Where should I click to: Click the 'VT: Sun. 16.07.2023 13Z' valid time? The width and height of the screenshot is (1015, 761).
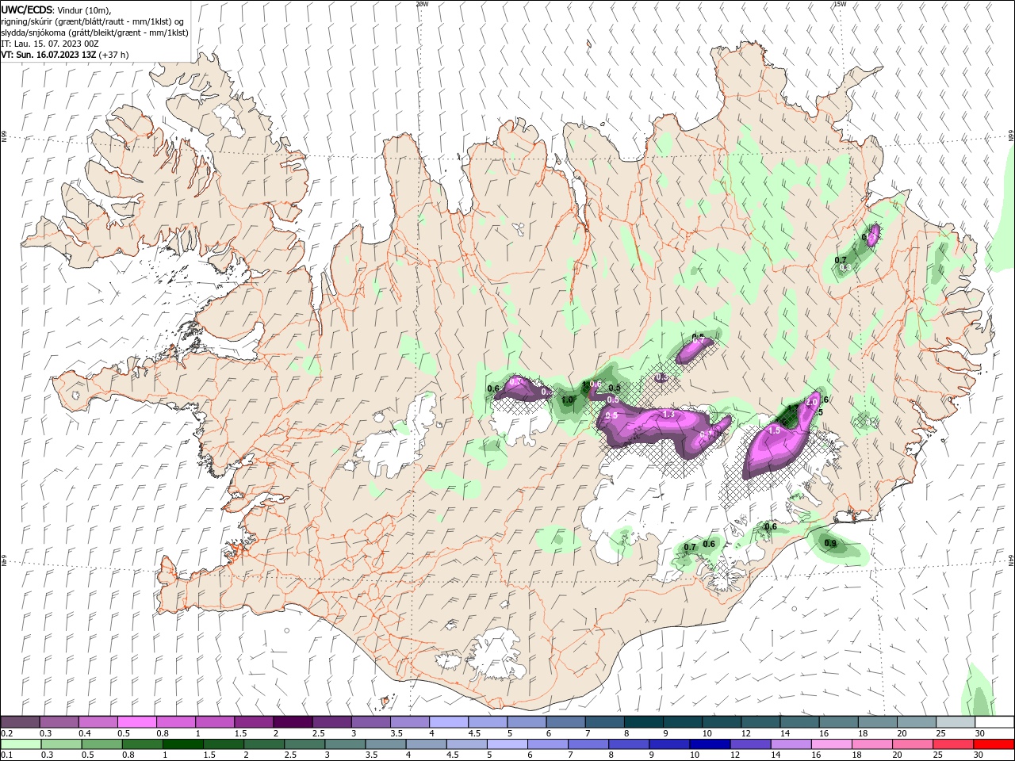tap(48, 55)
